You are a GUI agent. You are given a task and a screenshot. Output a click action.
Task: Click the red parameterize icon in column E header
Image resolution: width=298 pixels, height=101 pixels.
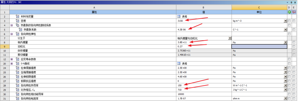pyautogui.click(x=294, y=12)
